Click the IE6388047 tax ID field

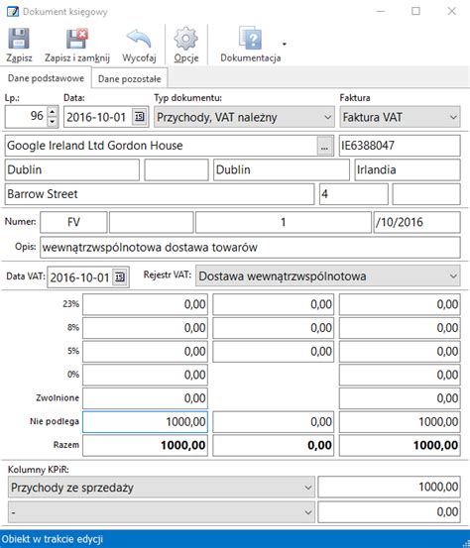tap(400, 146)
